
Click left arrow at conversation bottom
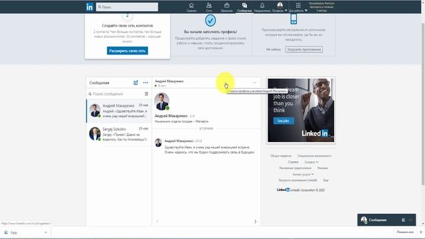[157, 221]
